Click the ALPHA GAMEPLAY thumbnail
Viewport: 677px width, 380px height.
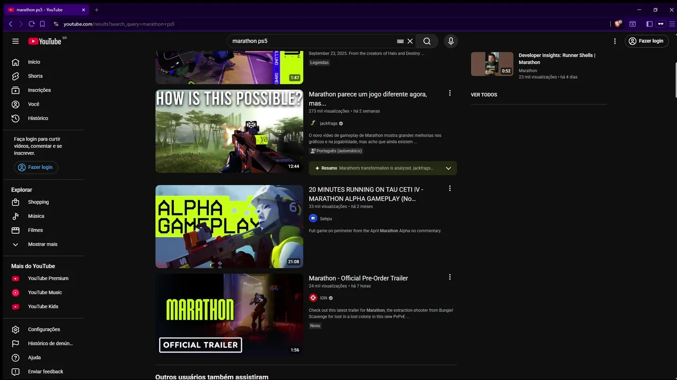(229, 226)
